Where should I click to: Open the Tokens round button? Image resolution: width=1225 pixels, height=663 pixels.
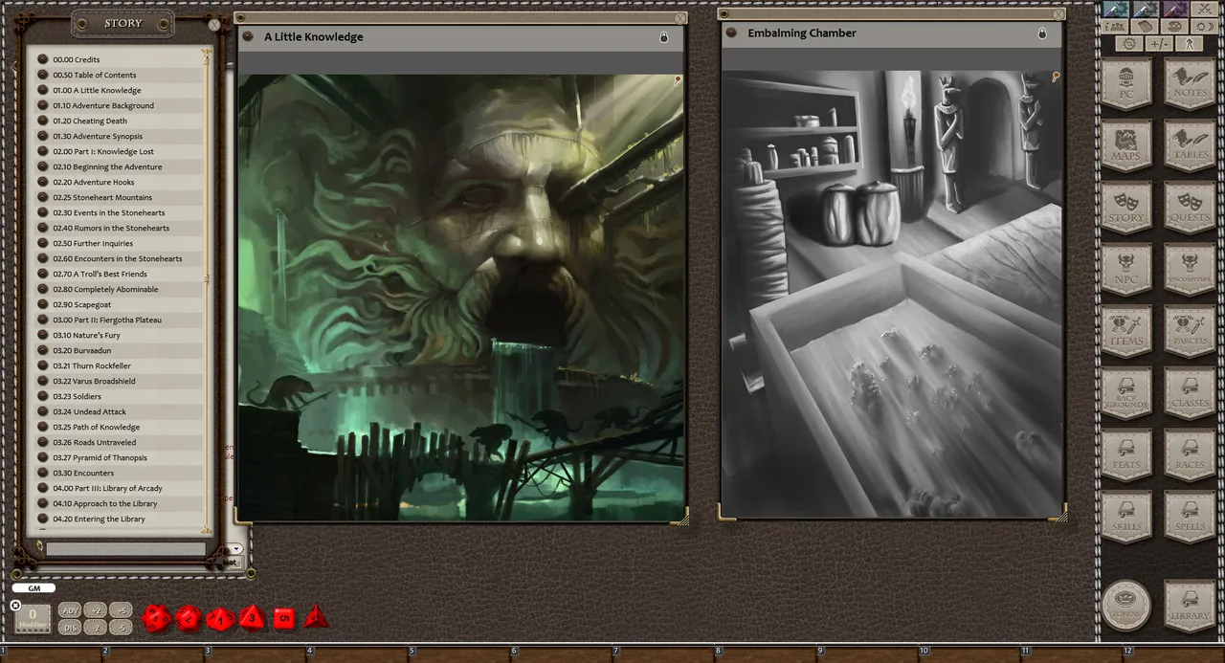[x=1126, y=606]
